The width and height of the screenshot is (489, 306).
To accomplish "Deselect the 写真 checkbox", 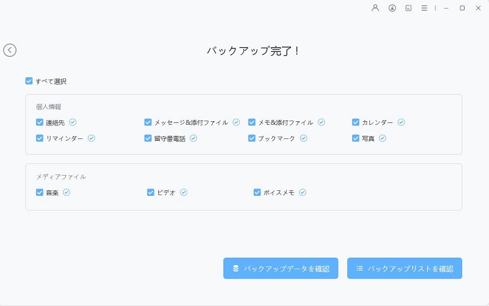I will [x=356, y=138].
